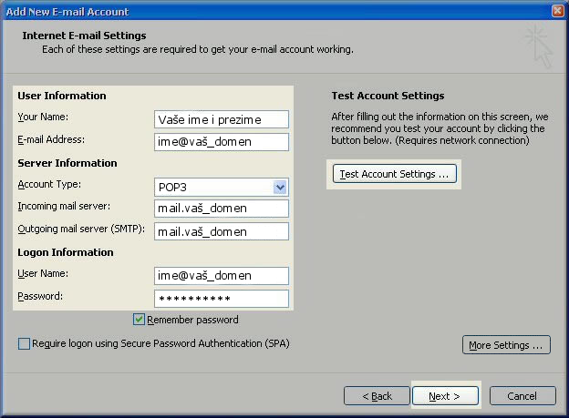Click Next to continue

pos(445,396)
